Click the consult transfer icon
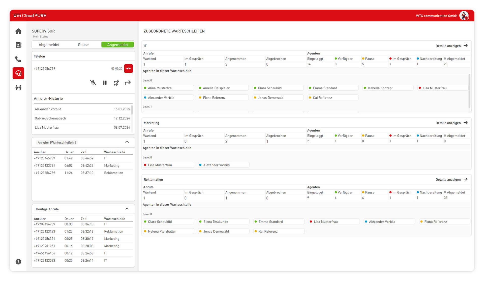This screenshot has height=281, width=484. pyautogui.click(x=116, y=83)
